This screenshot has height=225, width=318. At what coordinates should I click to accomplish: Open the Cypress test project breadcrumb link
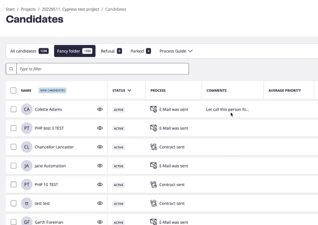click(x=70, y=9)
